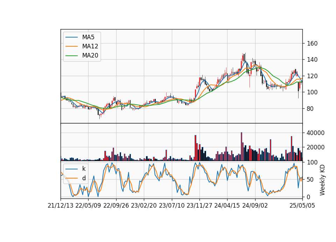Select the MA5 legend label
The image size is (336, 242).
(x=88, y=37)
